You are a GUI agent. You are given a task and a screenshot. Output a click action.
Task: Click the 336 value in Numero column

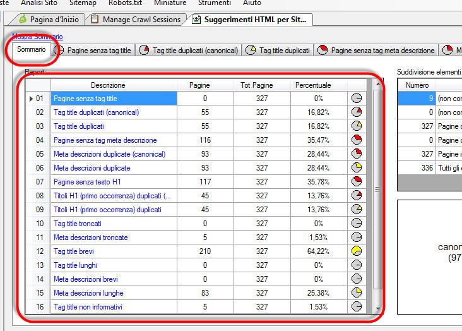point(417,168)
